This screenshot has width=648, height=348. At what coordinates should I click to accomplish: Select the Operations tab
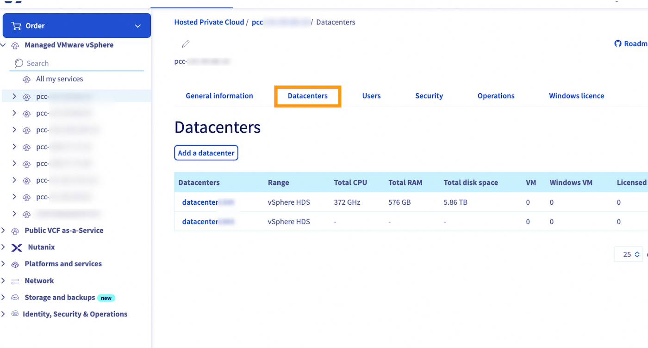click(496, 96)
